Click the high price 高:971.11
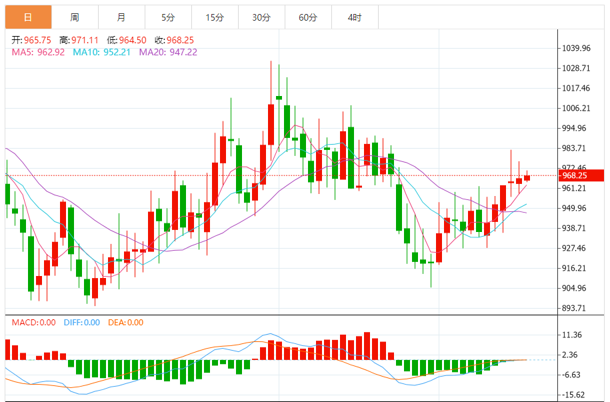 tap(79, 40)
